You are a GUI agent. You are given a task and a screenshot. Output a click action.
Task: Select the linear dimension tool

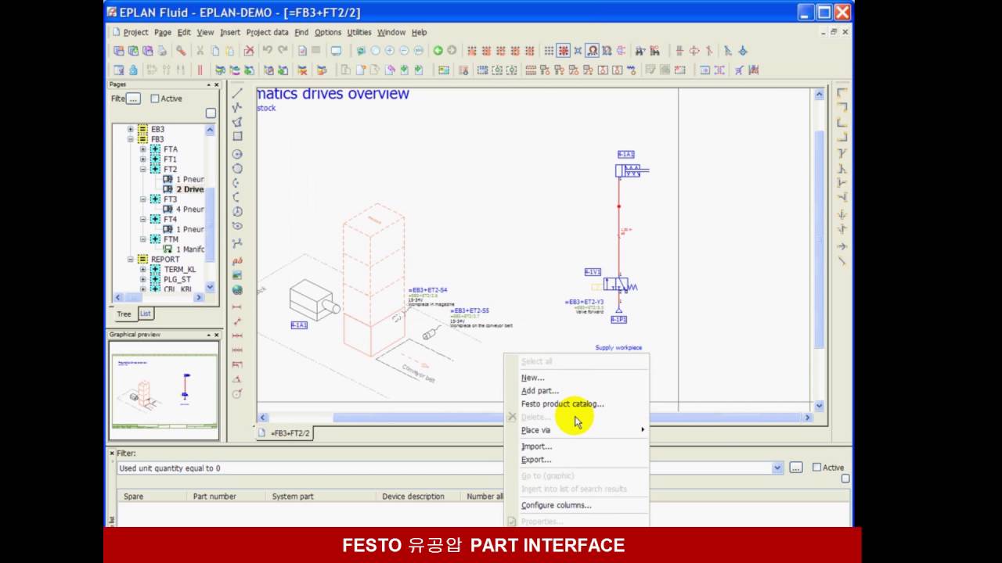(x=237, y=307)
